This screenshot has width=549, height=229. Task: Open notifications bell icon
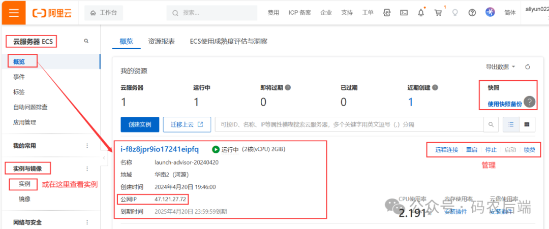coord(421,13)
